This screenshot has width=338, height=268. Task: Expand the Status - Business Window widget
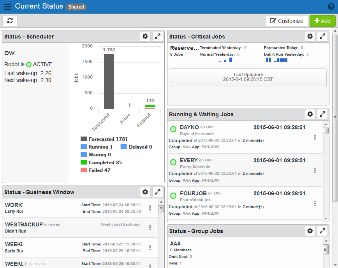(158, 192)
